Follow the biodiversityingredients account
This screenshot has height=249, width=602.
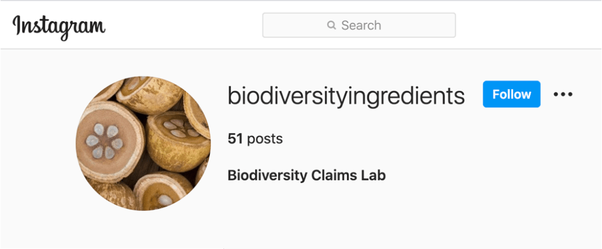click(511, 94)
